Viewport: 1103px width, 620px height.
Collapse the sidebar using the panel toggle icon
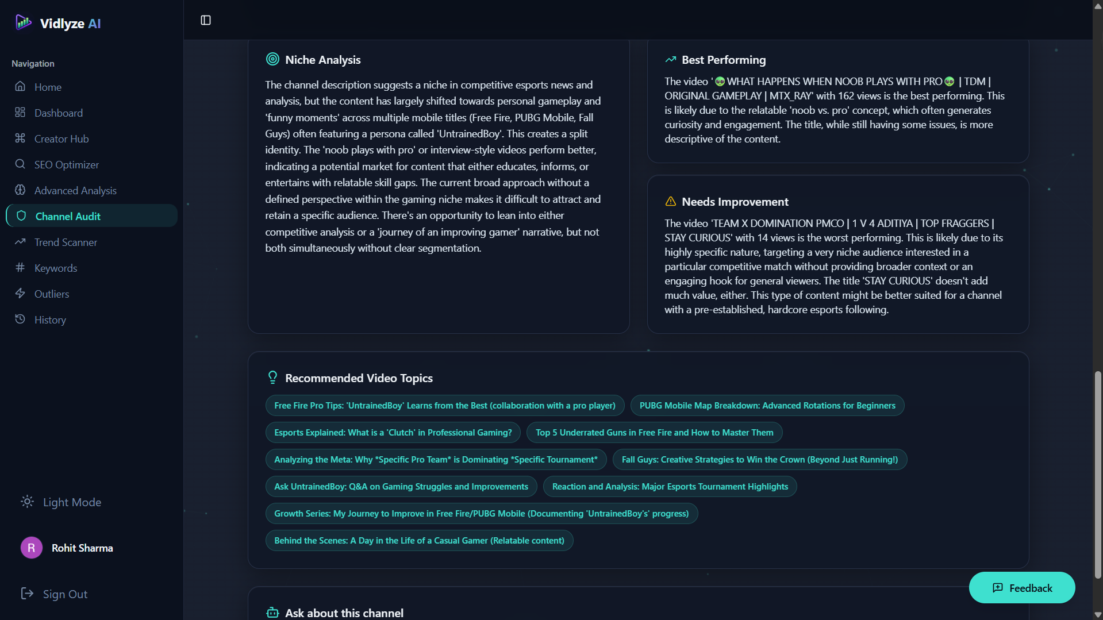coord(205,20)
